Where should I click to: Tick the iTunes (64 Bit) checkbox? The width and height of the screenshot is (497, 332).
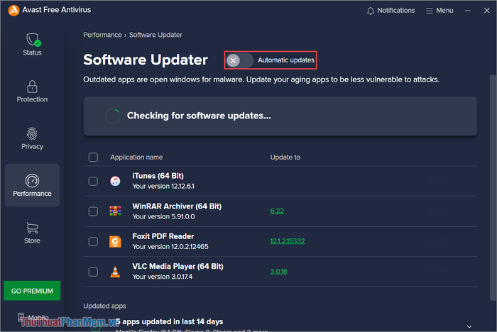tap(93, 181)
